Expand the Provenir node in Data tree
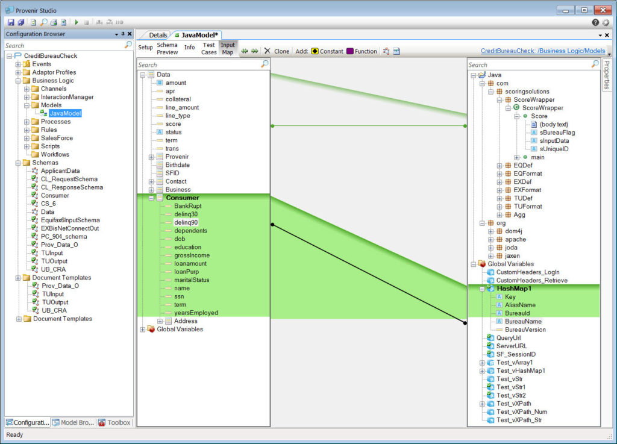This screenshot has height=444, width=617. pyautogui.click(x=151, y=157)
